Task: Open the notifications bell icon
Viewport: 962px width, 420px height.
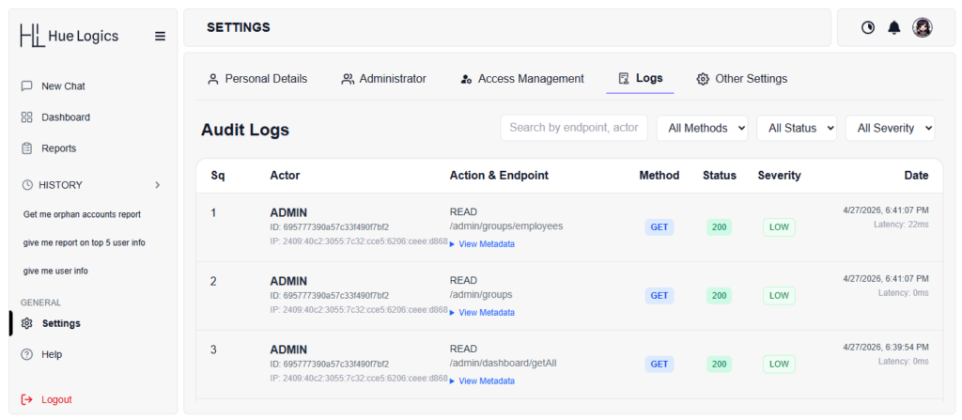Action: click(x=894, y=28)
